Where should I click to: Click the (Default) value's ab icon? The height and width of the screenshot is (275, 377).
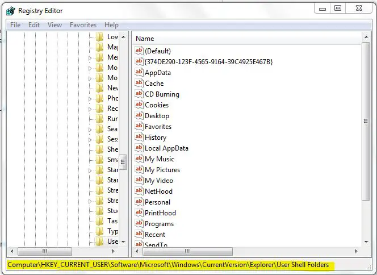point(139,51)
